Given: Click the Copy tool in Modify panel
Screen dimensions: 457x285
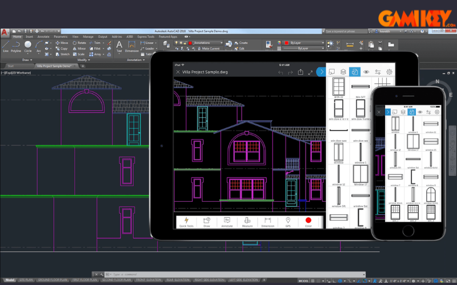Looking at the screenshot, I should [62, 48].
